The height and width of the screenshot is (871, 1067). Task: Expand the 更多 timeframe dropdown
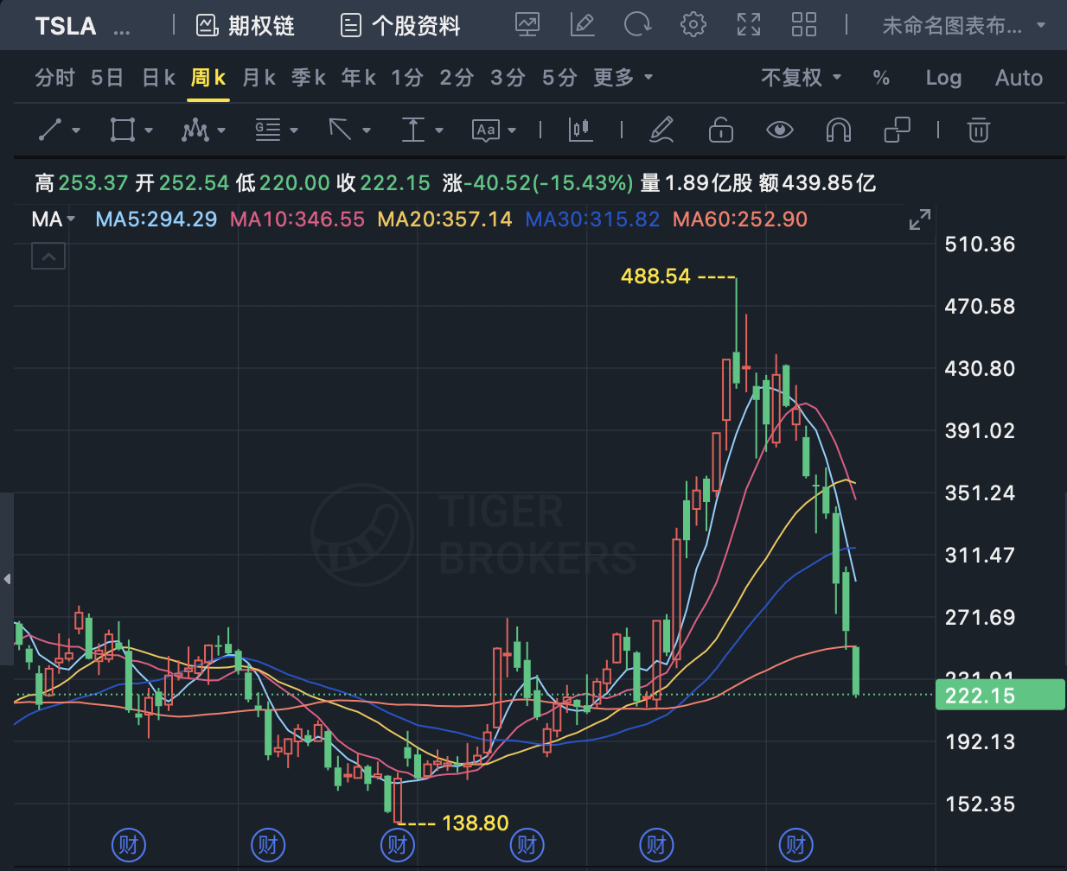pos(623,78)
